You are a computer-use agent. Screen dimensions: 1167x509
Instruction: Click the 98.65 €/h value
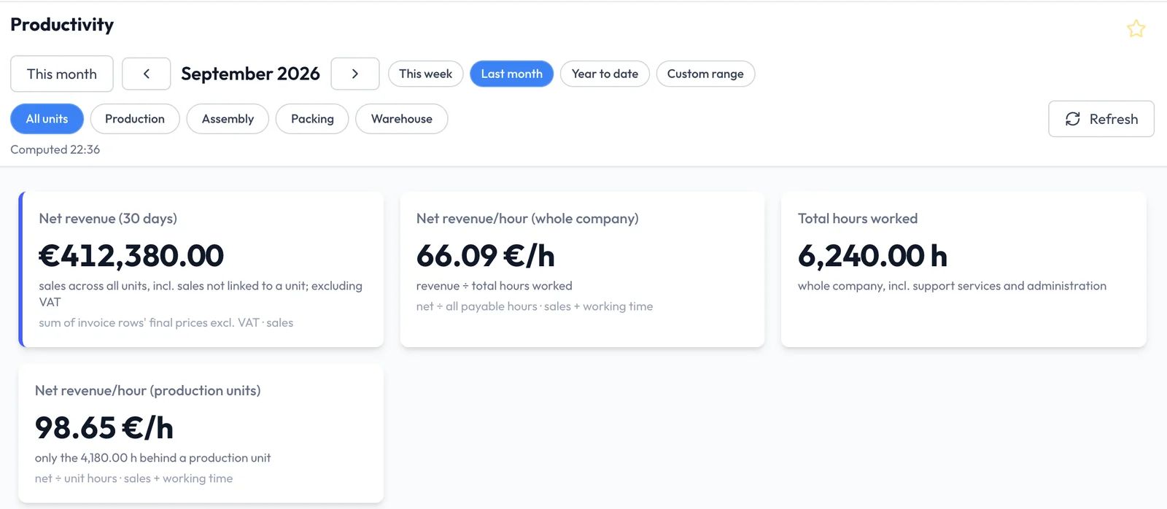(104, 427)
